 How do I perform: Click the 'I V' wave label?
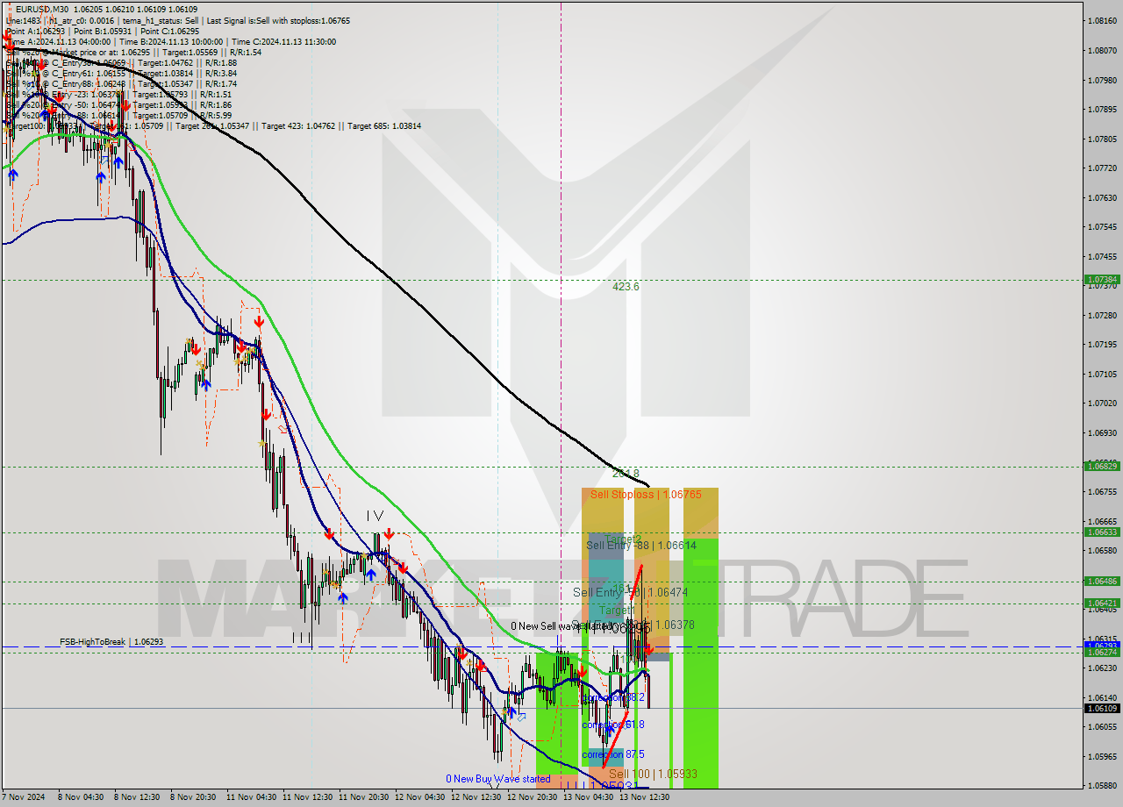[375, 517]
